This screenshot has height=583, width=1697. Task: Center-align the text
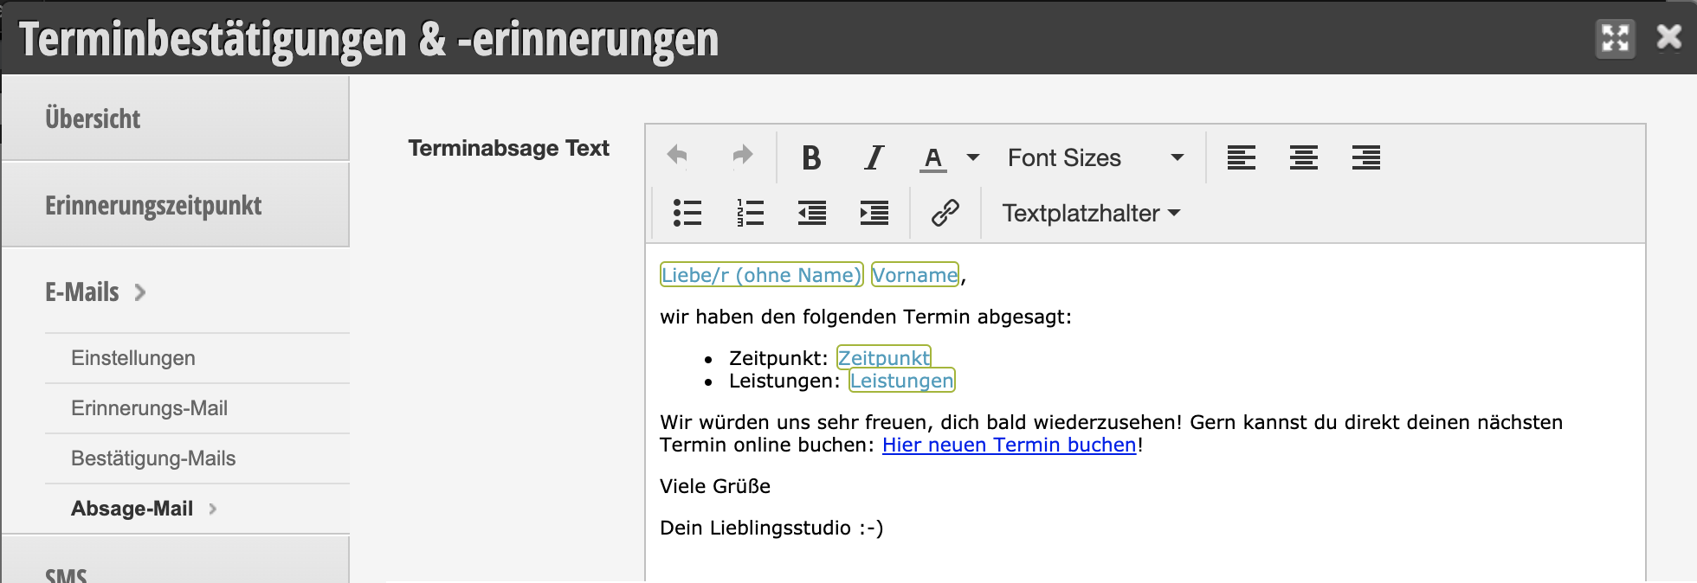tap(1303, 157)
